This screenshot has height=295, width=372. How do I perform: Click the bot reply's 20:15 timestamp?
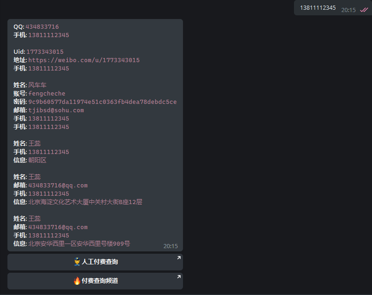[x=170, y=246]
